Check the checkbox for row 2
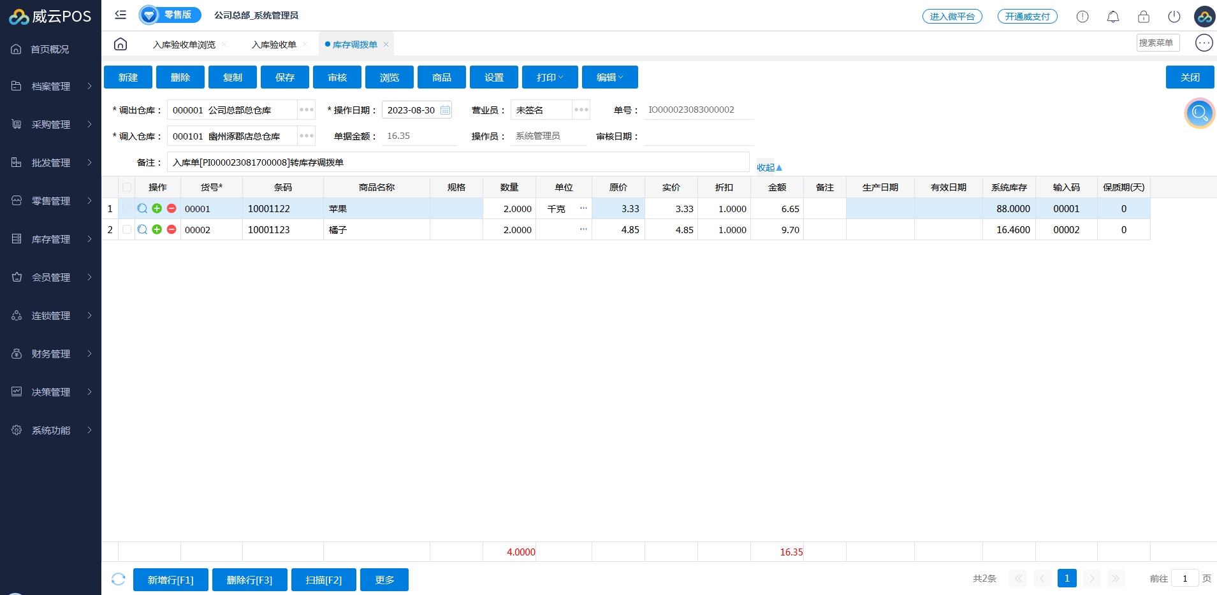Image resolution: width=1217 pixels, height=595 pixels. (x=127, y=229)
